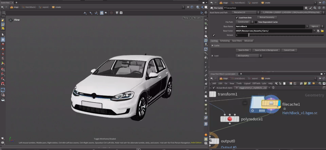Click the magnifier search icon in parameter pane

pyautogui.click(x=315, y=8)
